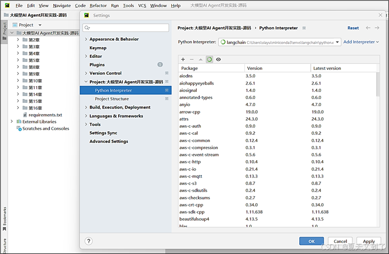Image resolution: width=389 pixels, height=254 pixels.
Task: Expand the External Libraries node
Action: coord(12,122)
